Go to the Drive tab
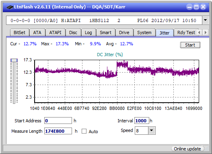 124,32
